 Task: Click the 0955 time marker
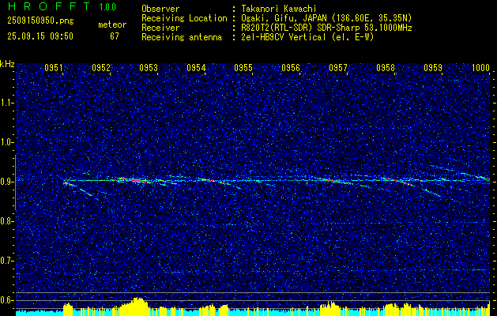[x=243, y=68]
